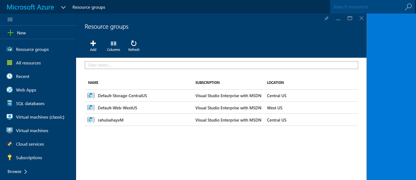Click the Cloud services gear icon
The width and height of the screenshot is (416, 180).
tap(10, 144)
